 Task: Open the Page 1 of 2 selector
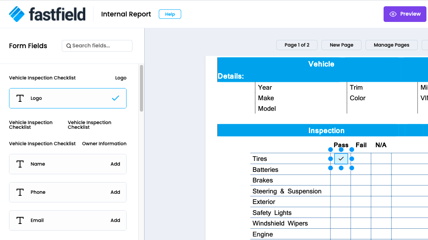point(297,45)
